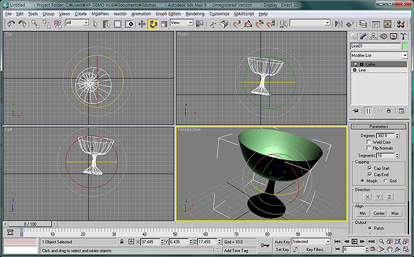The height and width of the screenshot is (257, 414).
Task: Open the Hierarchy command panel tab
Action: point(373,37)
